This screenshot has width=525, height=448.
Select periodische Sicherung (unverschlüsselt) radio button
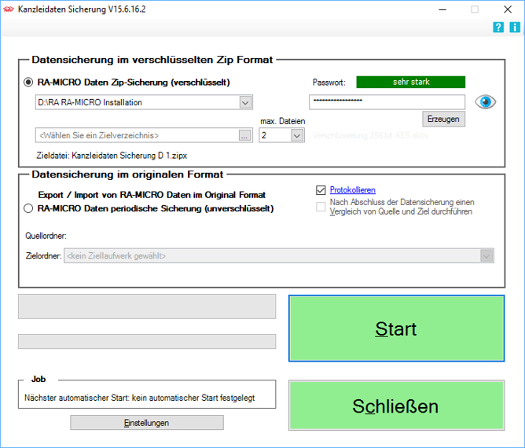coord(28,208)
